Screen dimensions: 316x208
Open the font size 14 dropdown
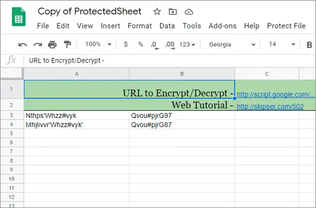(x=282, y=44)
